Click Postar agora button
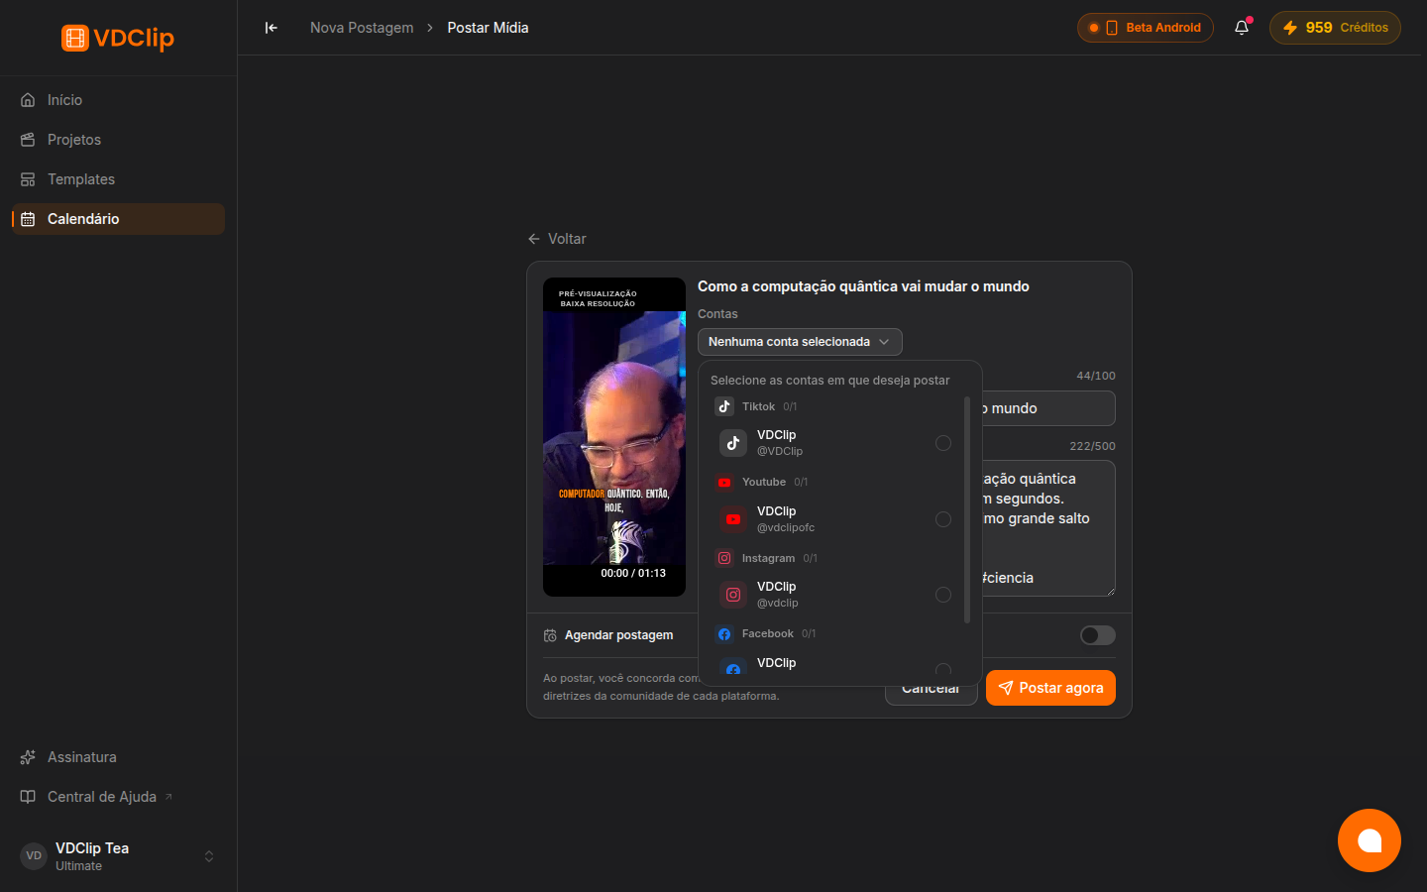 [1050, 688]
